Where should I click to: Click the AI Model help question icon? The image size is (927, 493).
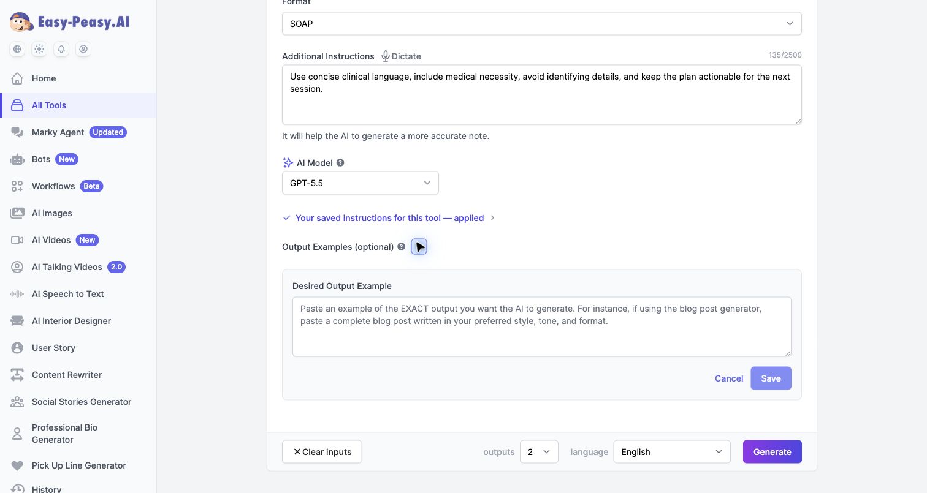click(340, 163)
